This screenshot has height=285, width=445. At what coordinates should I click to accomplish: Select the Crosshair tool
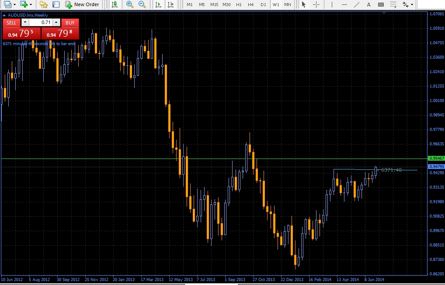point(316,4)
